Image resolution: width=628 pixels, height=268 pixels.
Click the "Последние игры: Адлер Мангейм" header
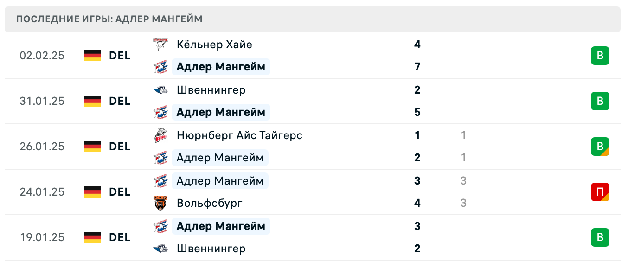pos(109,19)
